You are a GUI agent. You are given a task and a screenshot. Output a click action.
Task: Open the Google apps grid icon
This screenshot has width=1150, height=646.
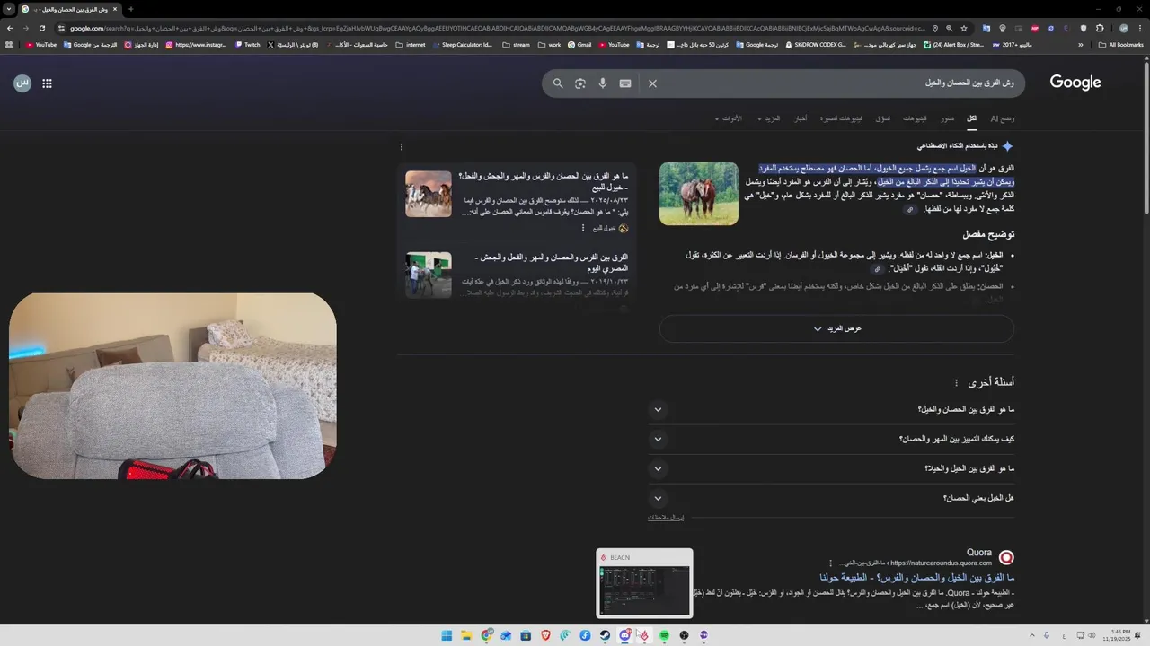pos(47,83)
